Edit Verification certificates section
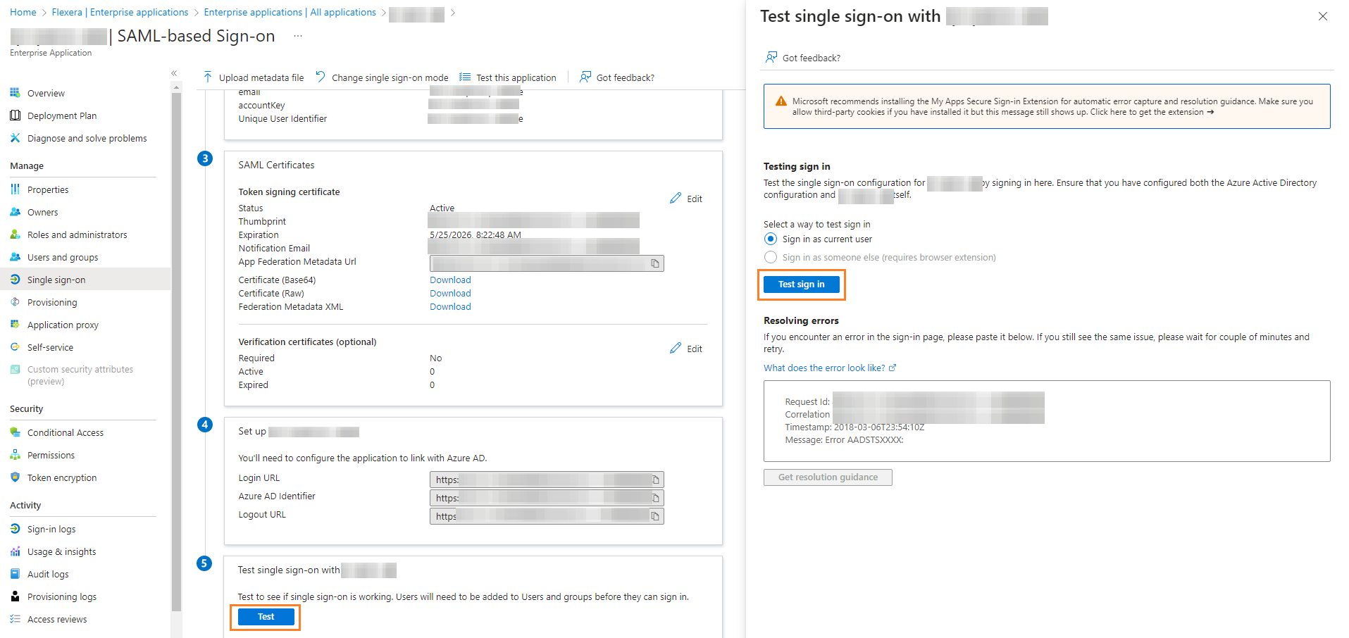 click(x=686, y=349)
